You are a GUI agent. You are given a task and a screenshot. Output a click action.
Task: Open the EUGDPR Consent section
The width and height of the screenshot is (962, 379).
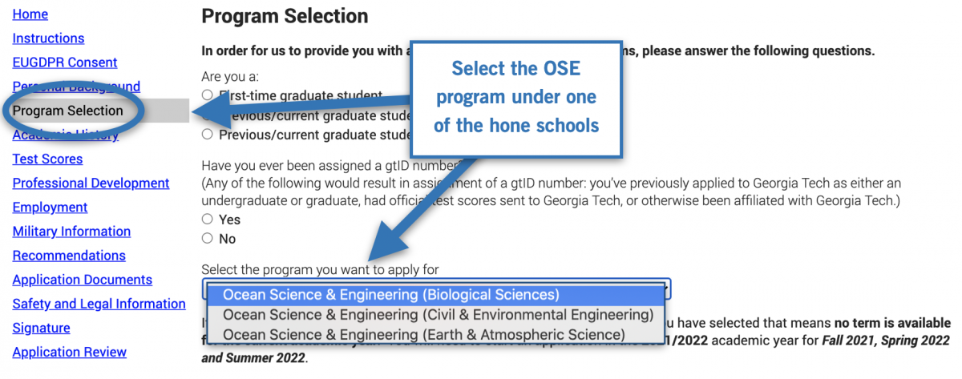point(65,62)
